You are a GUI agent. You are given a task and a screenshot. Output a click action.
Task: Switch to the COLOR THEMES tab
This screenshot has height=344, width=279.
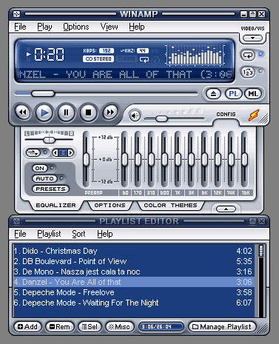[170, 205]
